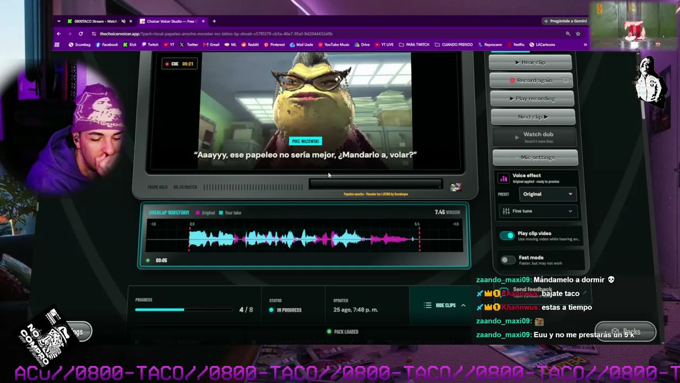Click the progress bar showing 4 / 8
The image size is (680, 383).
pyautogui.click(x=184, y=310)
